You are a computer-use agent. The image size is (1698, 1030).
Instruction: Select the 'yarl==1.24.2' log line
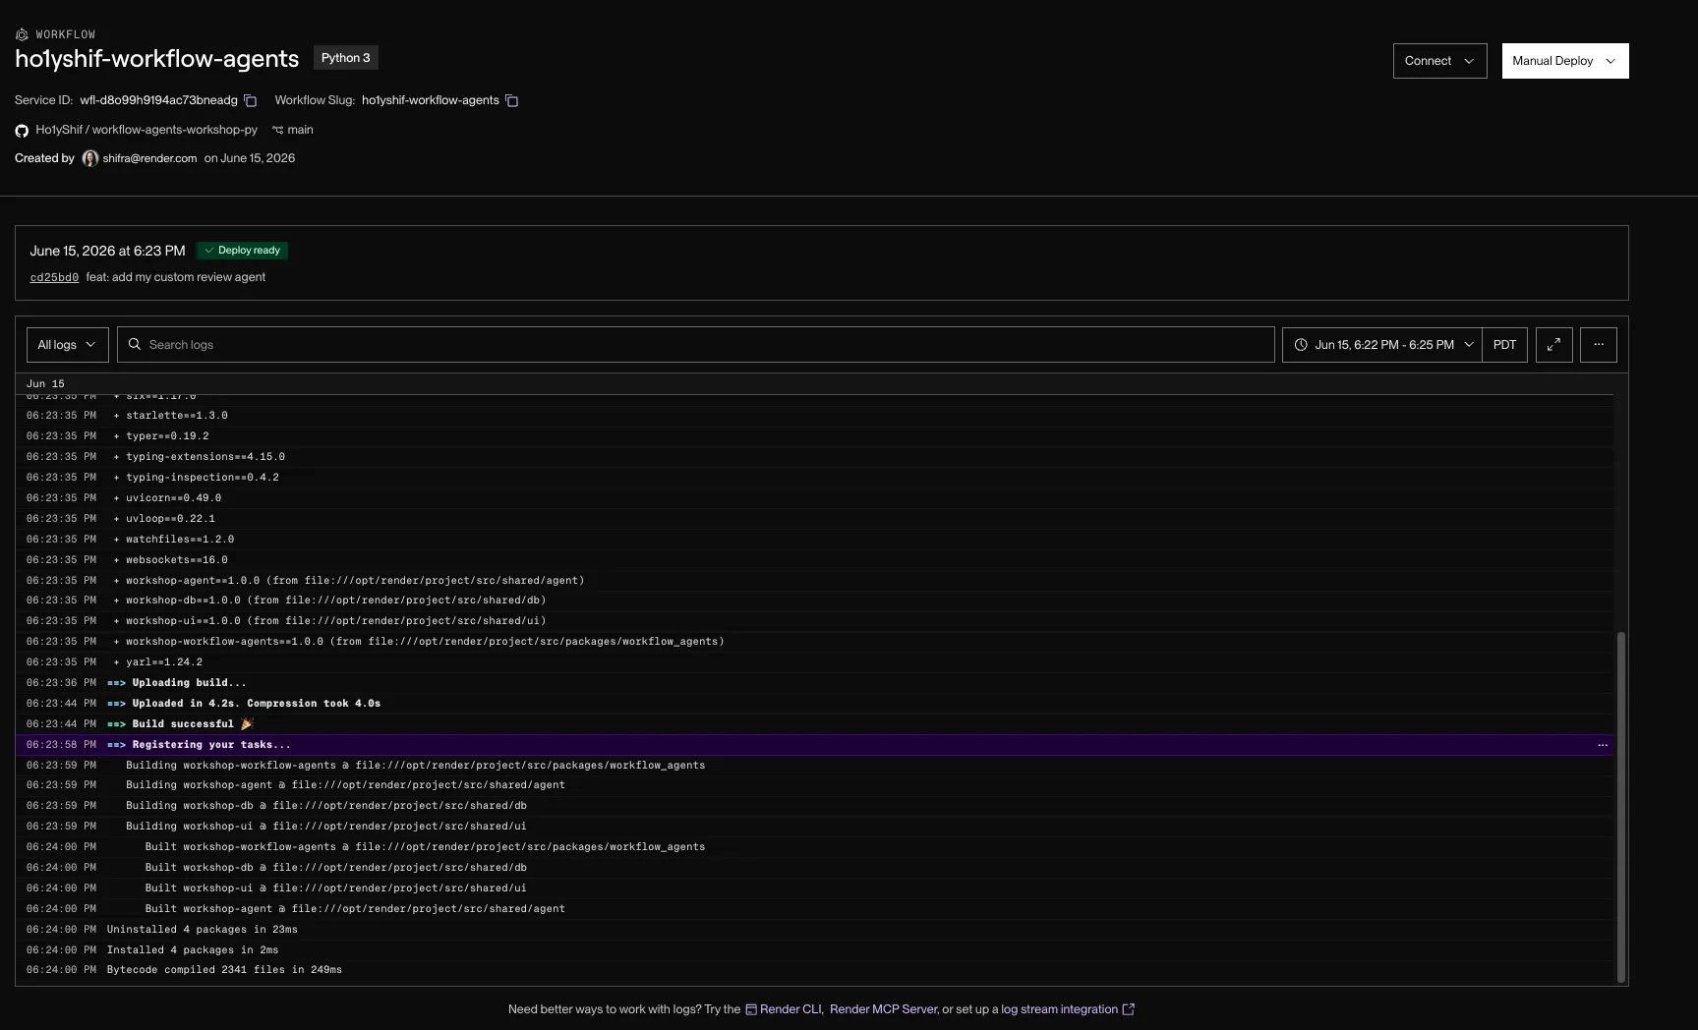pyautogui.click(x=814, y=662)
